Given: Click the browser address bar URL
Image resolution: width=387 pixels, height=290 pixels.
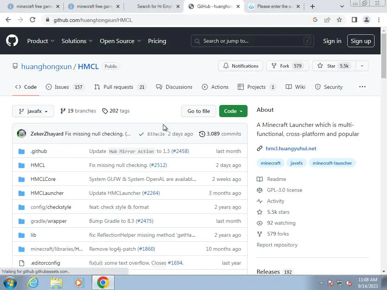Looking at the screenshot, I should (x=93, y=20).
